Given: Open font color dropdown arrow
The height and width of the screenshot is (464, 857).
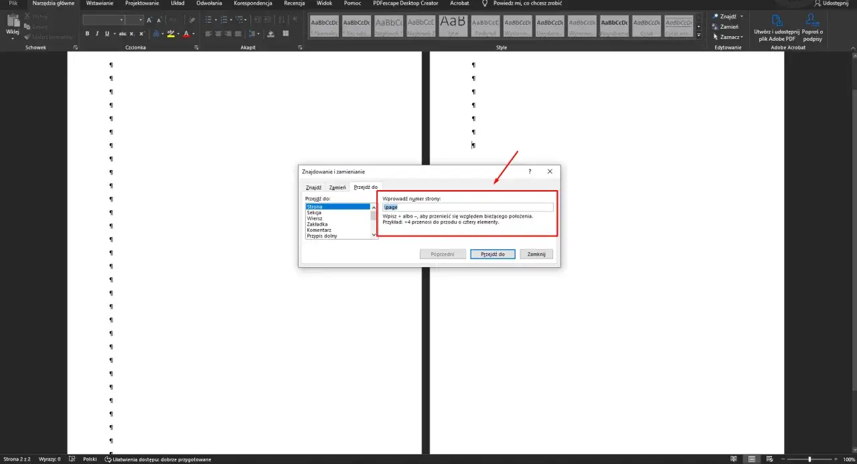Looking at the screenshot, I should [193, 33].
